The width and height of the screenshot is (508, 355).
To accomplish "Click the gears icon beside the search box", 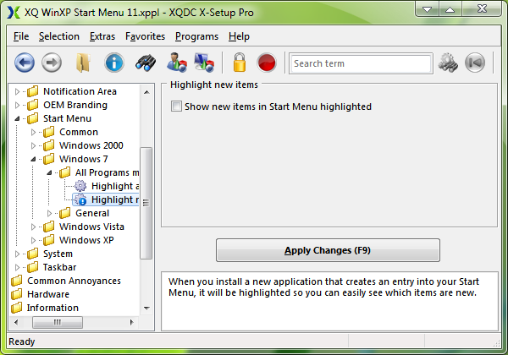I will coord(447,63).
